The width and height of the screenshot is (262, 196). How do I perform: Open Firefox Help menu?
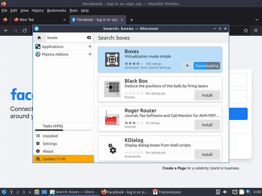85,10
